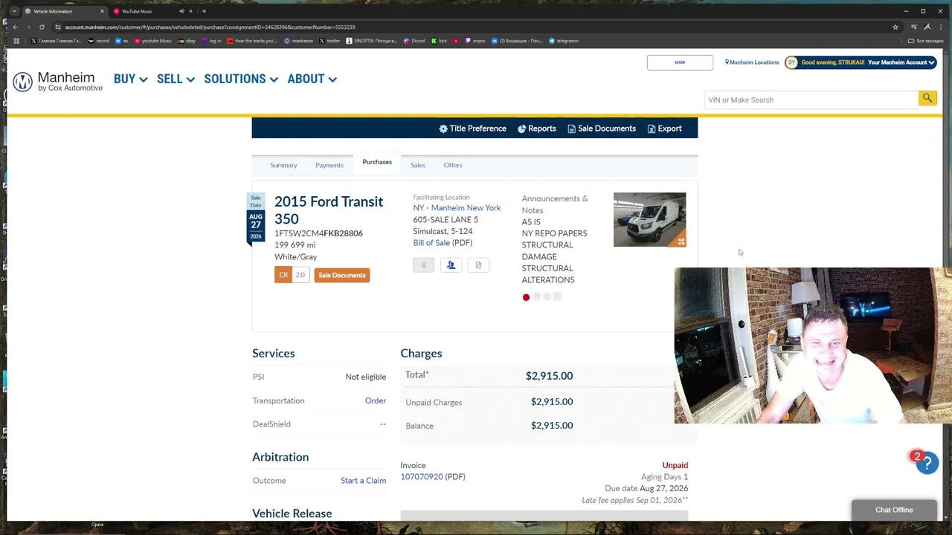The height and width of the screenshot is (535, 952).
Task: Click the 2015 Ford Transit 350 heading
Action: [329, 210]
